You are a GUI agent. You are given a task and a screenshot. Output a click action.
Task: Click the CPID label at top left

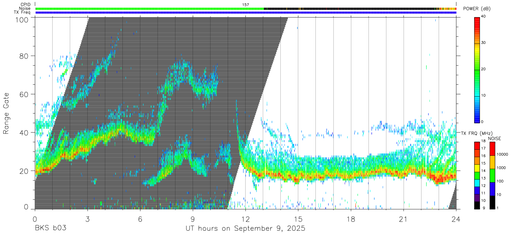point(25,5)
